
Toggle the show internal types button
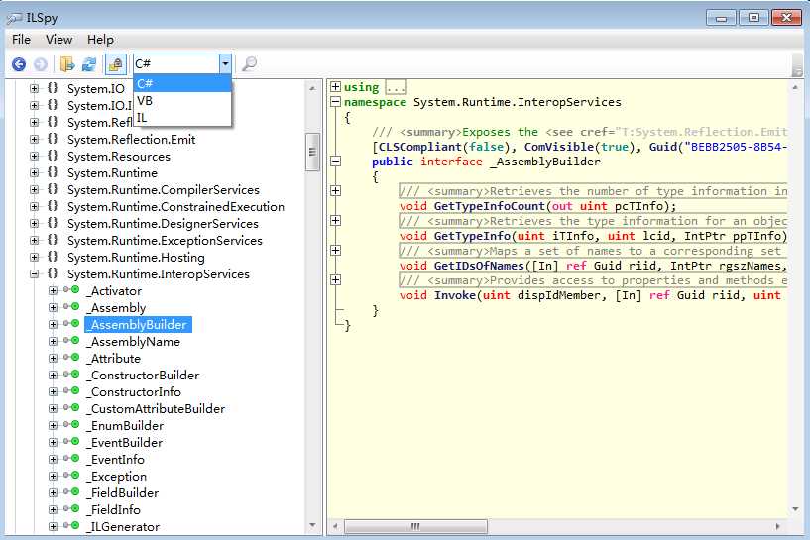pyautogui.click(x=116, y=64)
